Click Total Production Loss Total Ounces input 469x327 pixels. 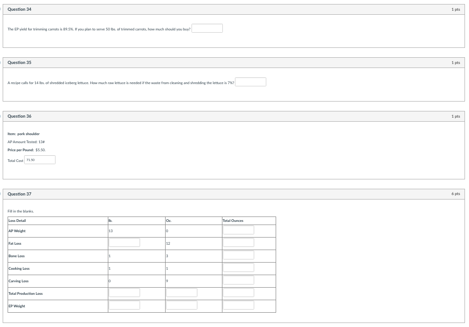tap(239, 293)
